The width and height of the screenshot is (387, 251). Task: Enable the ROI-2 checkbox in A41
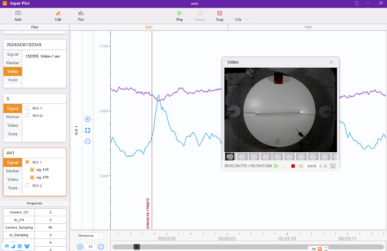pyautogui.click(x=28, y=185)
